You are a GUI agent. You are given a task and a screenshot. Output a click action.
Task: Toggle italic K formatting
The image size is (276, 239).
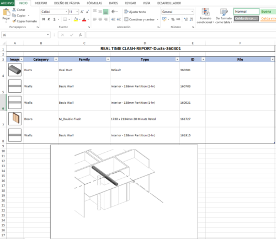(x=49, y=19)
